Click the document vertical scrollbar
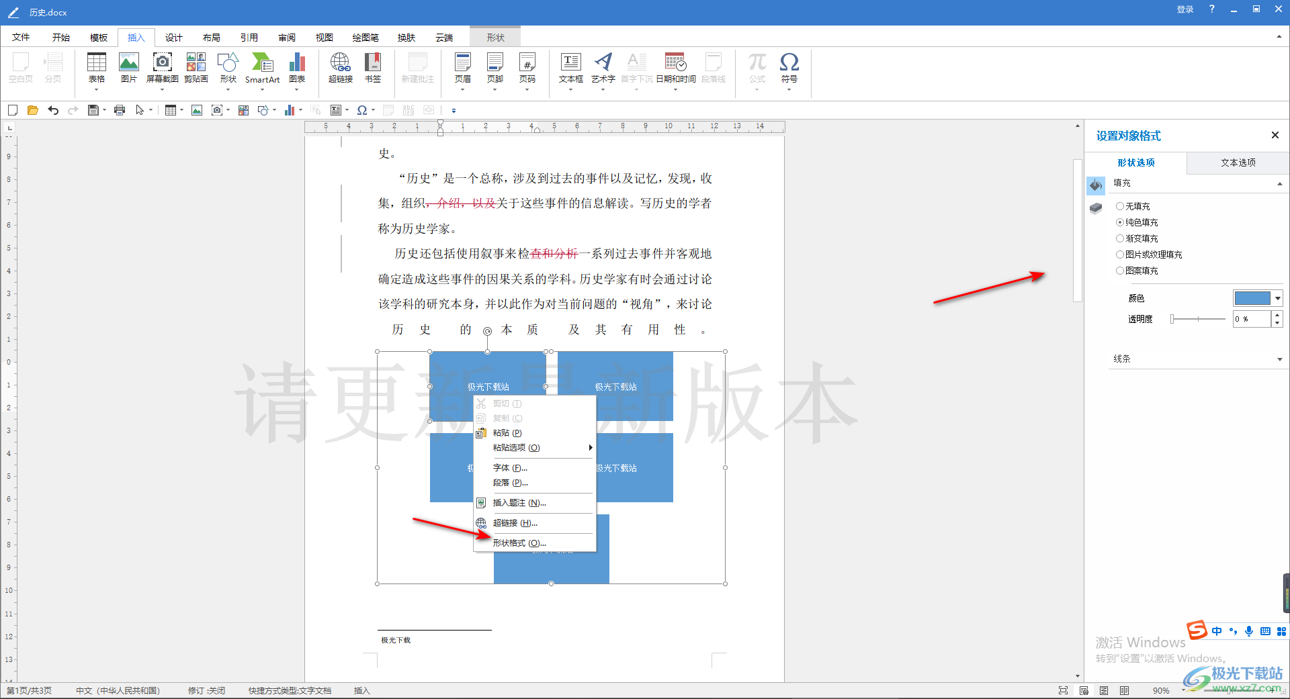The width and height of the screenshot is (1290, 699). click(x=1078, y=230)
